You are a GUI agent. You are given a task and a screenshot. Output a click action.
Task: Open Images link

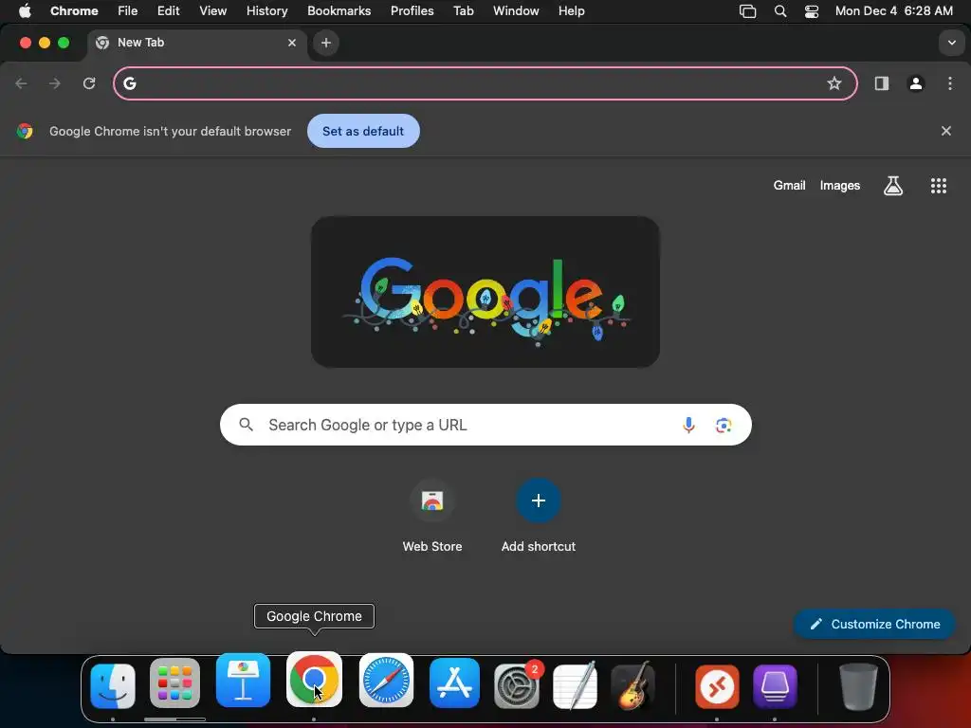(840, 185)
